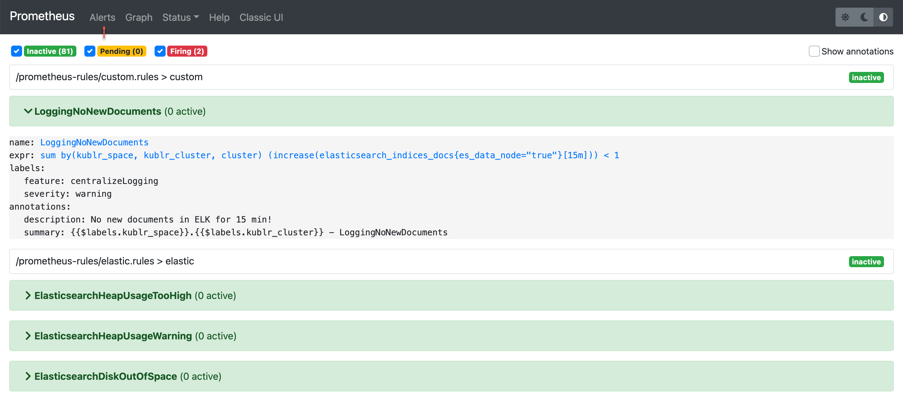The height and width of the screenshot is (396, 903).
Task: Select the severity: warning label text
Action: [x=68, y=194]
